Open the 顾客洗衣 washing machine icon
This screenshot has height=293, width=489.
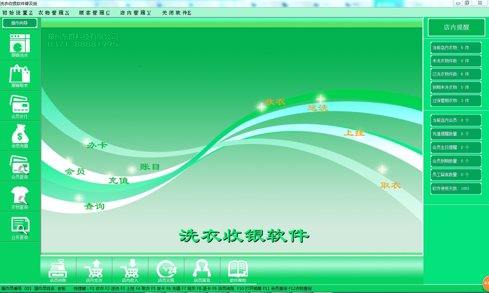(x=20, y=45)
